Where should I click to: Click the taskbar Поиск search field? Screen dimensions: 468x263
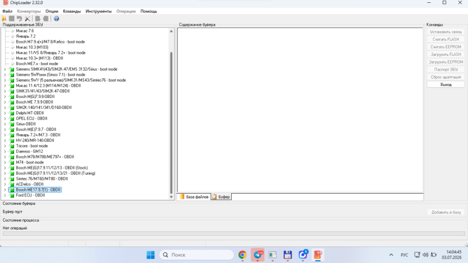point(197,255)
